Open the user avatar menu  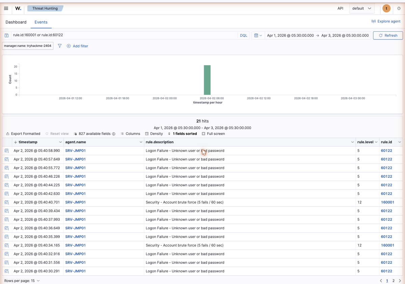[386, 8]
